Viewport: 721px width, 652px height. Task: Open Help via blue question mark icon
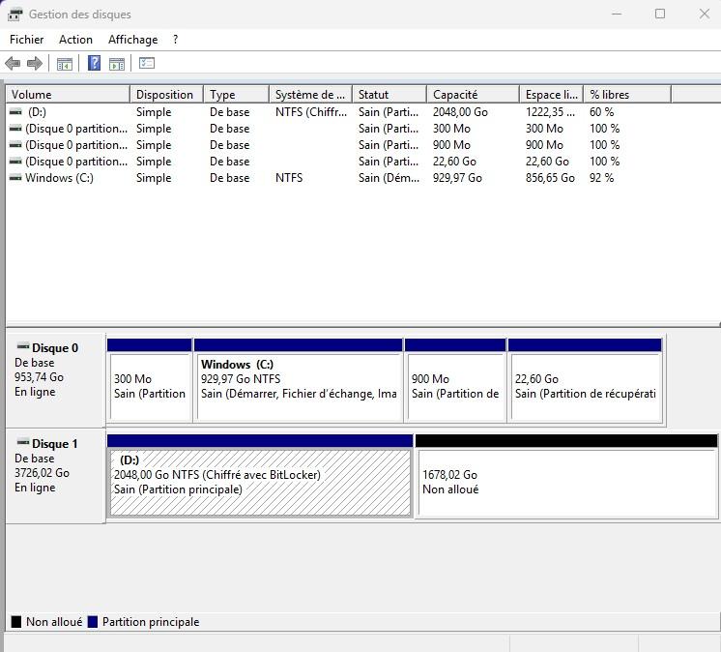click(94, 64)
